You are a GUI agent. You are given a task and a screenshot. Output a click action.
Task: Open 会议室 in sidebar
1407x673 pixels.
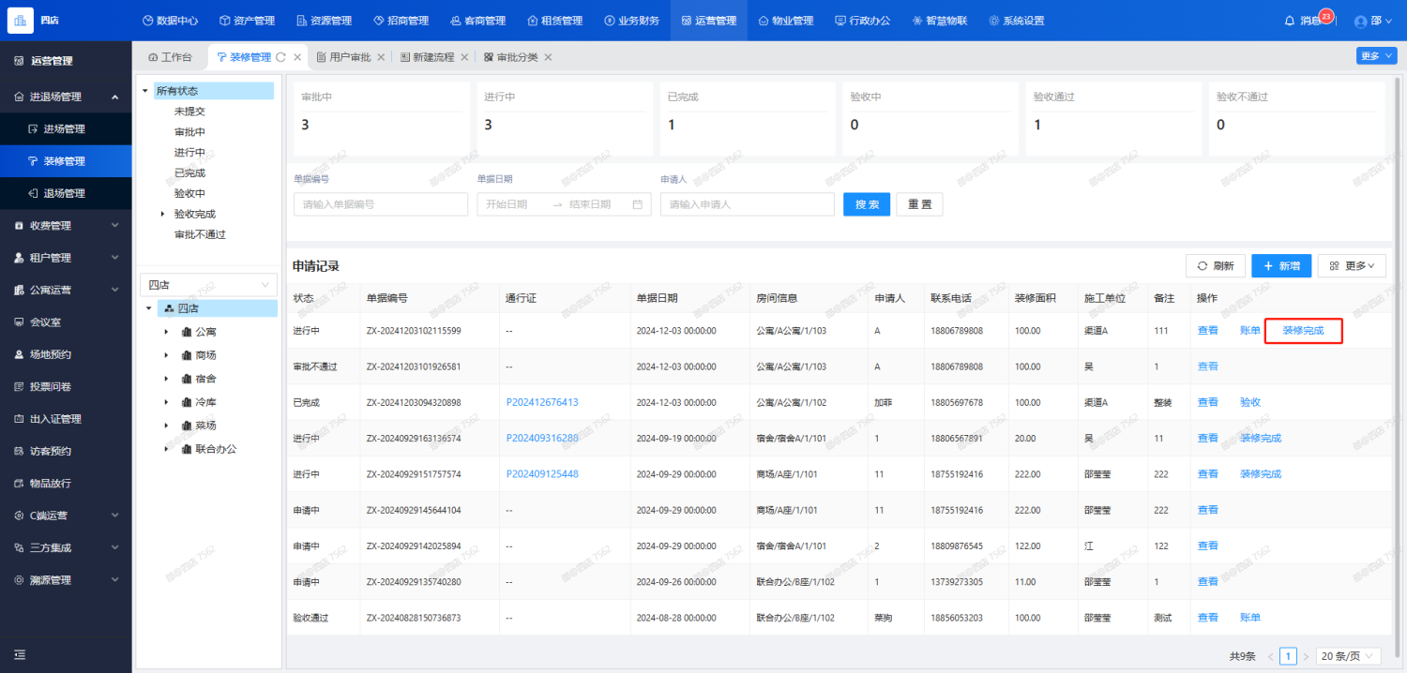click(x=66, y=322)
